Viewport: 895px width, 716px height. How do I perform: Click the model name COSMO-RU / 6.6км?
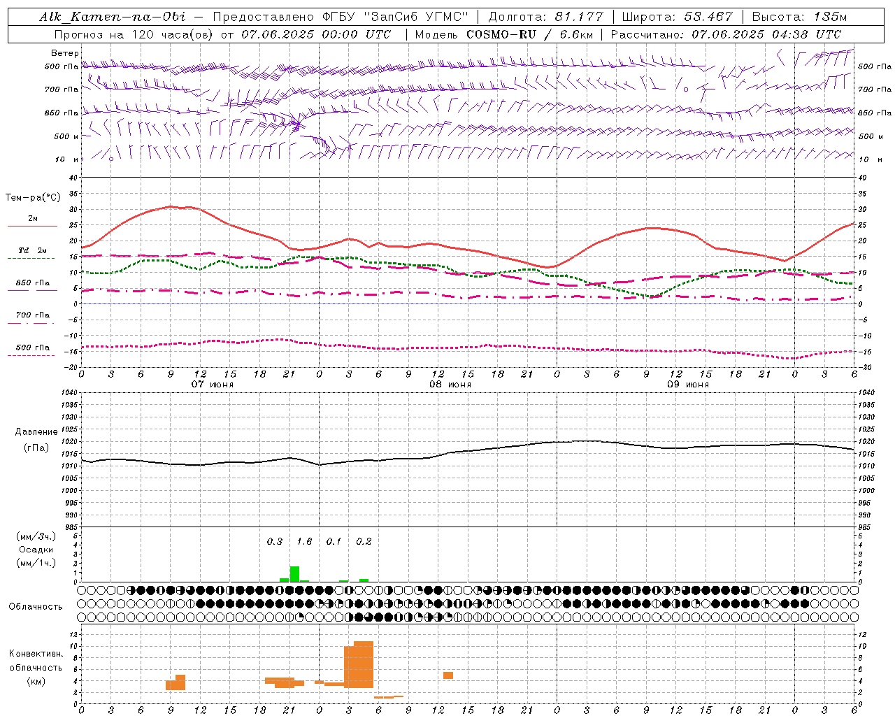coord(530,34)
